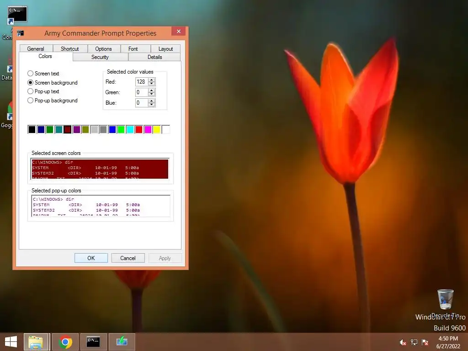
Task: Click the Green value input field
Action: [x=142, y=92]
